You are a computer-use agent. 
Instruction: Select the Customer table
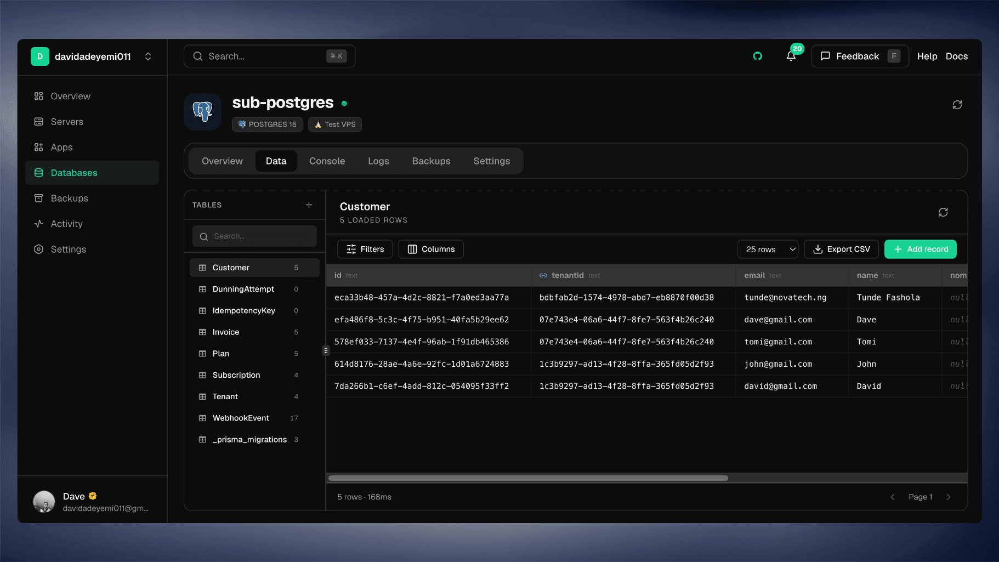coord(254,268)
